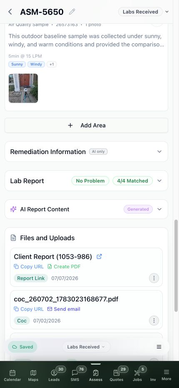The image size is (179, 388).
Task: Edit the ASM-5650 title with pencil icon
Action: coord(72,12)
